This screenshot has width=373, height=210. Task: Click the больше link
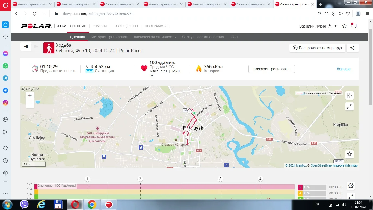tap(344, 69)
